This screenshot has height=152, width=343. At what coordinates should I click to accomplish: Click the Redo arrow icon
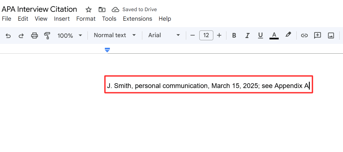21,35
